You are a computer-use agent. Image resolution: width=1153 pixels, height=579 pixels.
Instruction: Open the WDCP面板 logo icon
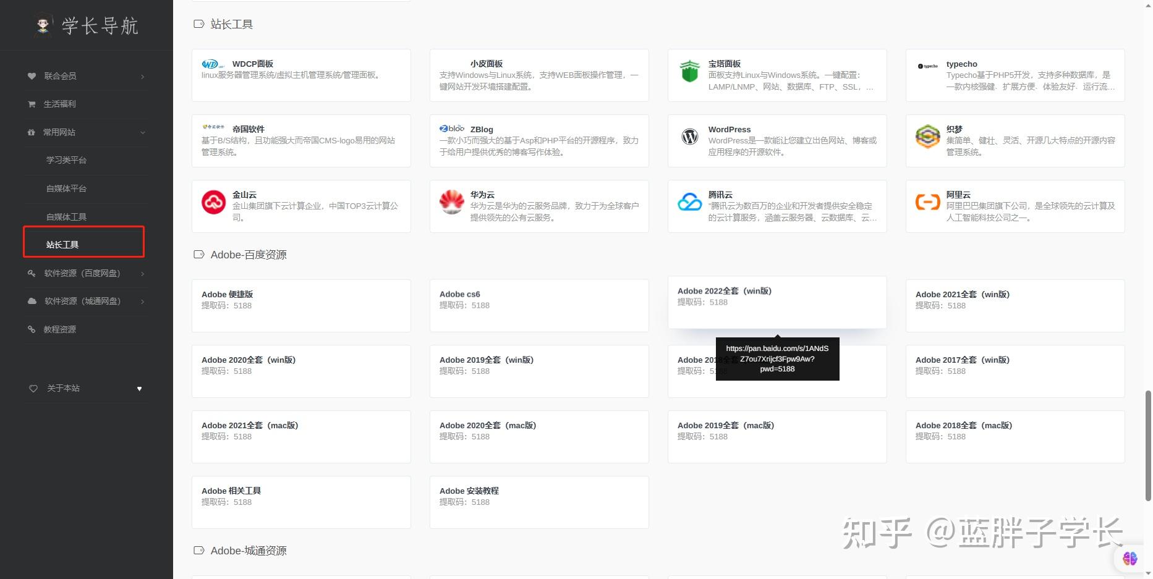tap(213, 64)
